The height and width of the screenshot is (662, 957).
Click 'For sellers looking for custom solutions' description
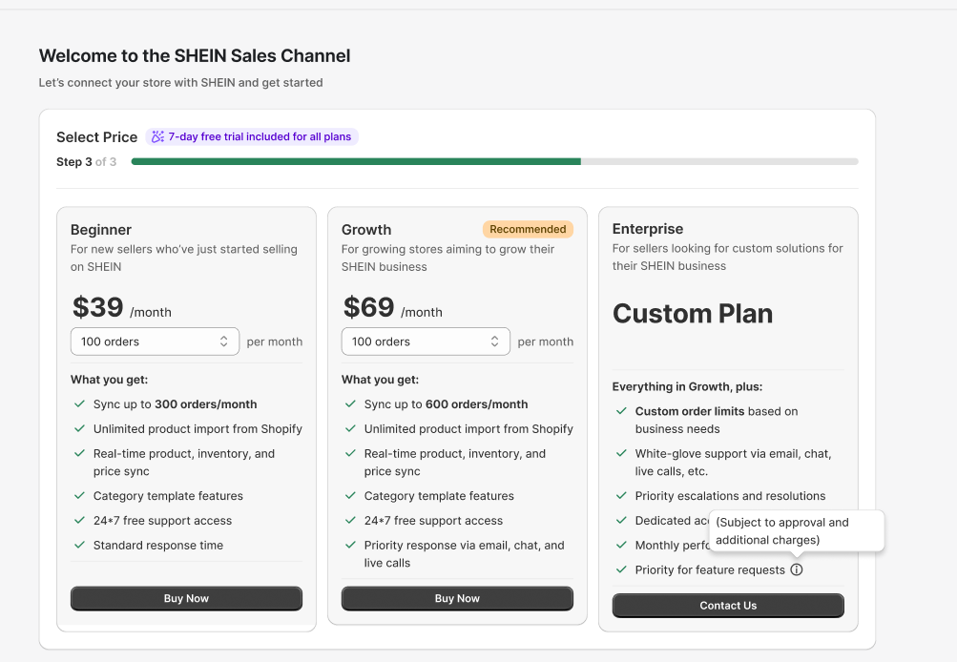click(727, 257)
